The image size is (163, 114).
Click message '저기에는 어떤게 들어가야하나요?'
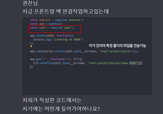click(x=61, y=109)
